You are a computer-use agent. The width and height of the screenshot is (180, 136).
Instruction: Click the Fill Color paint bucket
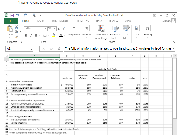coord(54,35)
